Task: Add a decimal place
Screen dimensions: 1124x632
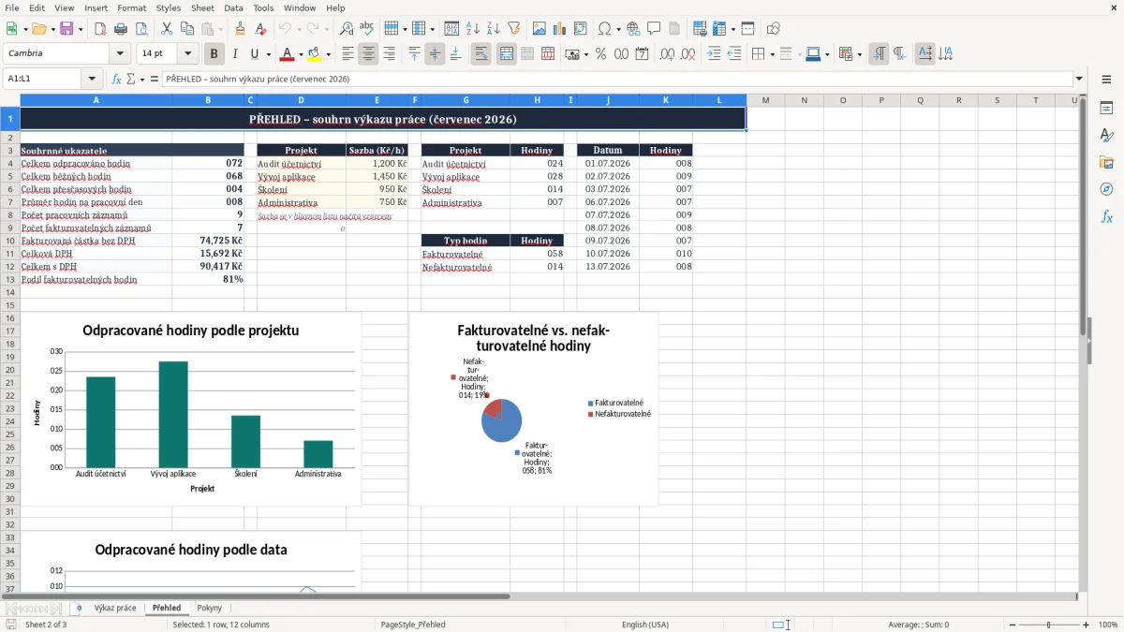Action: (x=667, y=53)
